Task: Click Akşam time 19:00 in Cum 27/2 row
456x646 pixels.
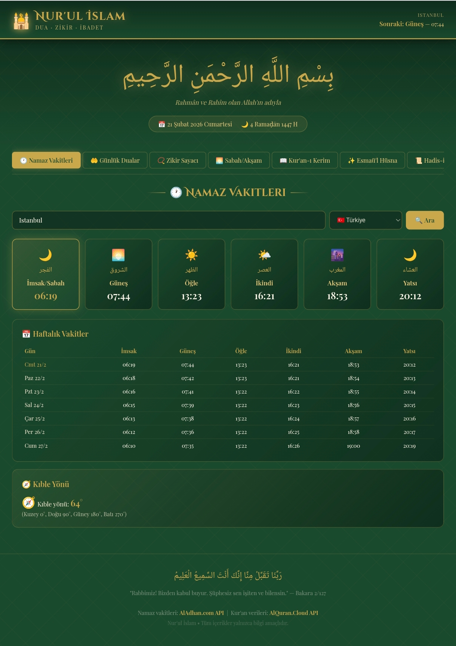Action: tap(354, 446)
